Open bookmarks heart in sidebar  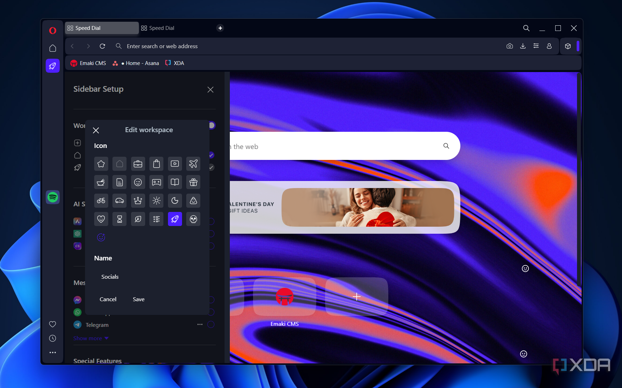(x=53, y=324)
